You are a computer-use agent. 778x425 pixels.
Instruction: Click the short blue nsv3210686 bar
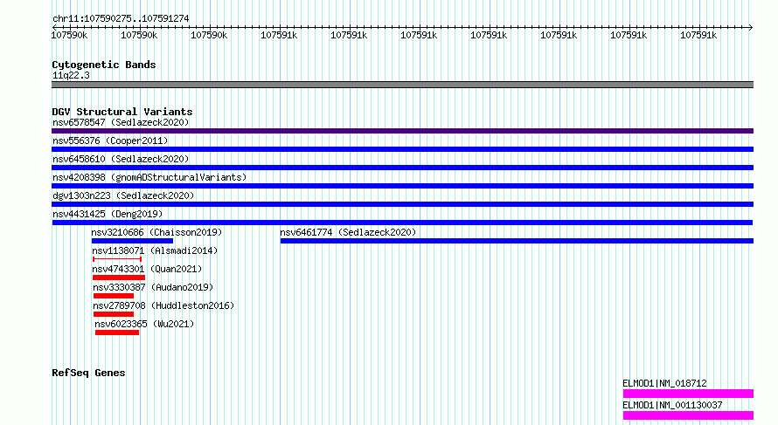click(x=132, y=241)
